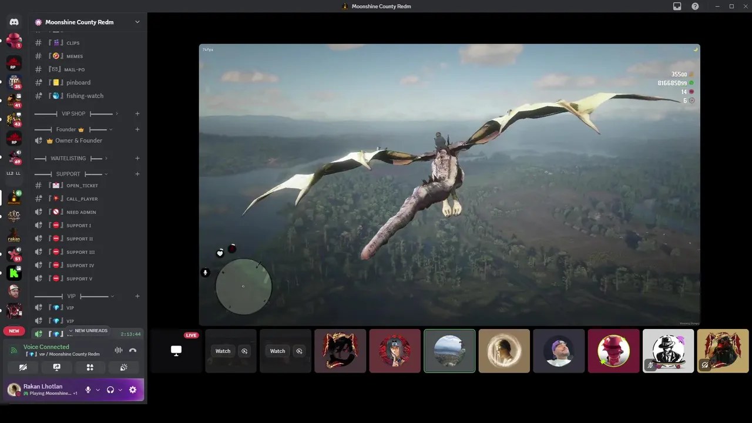Open the LL2 LL server folder
Screen dimensions: 752x423
point(14,173)
